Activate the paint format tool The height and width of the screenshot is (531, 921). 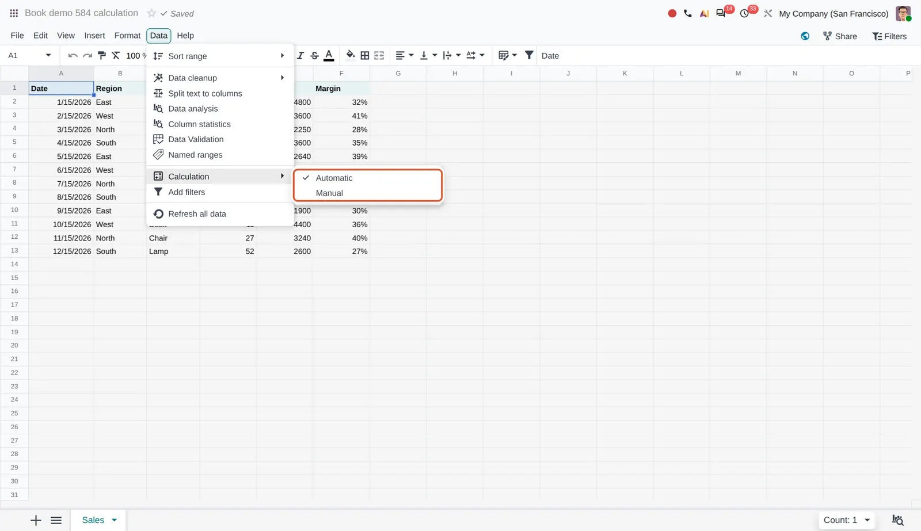point(102,55)
